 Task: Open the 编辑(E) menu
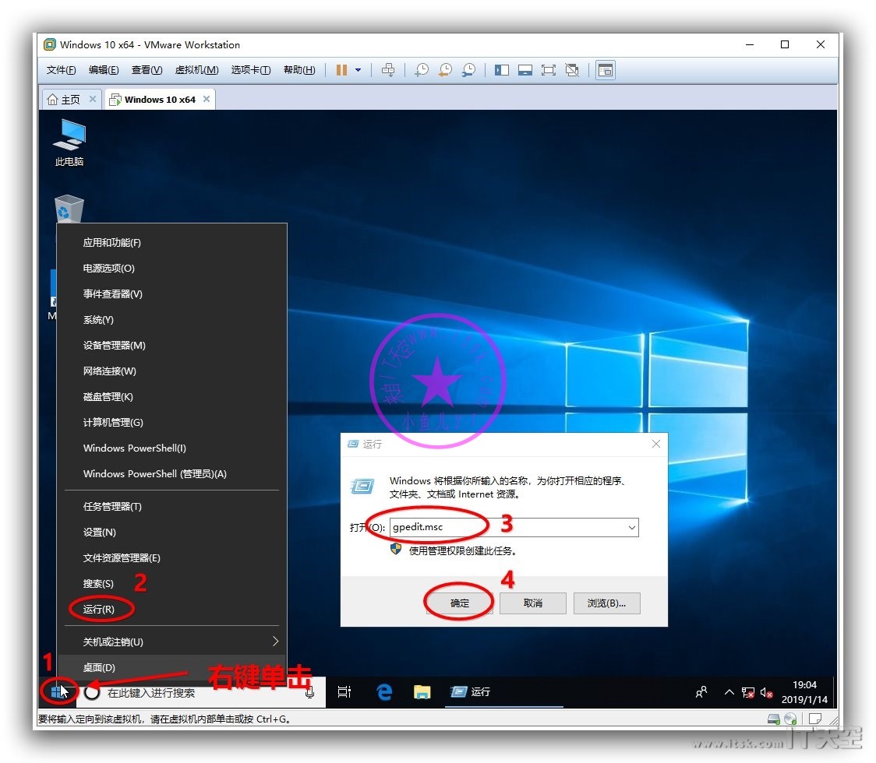click(x=104, y=70)
